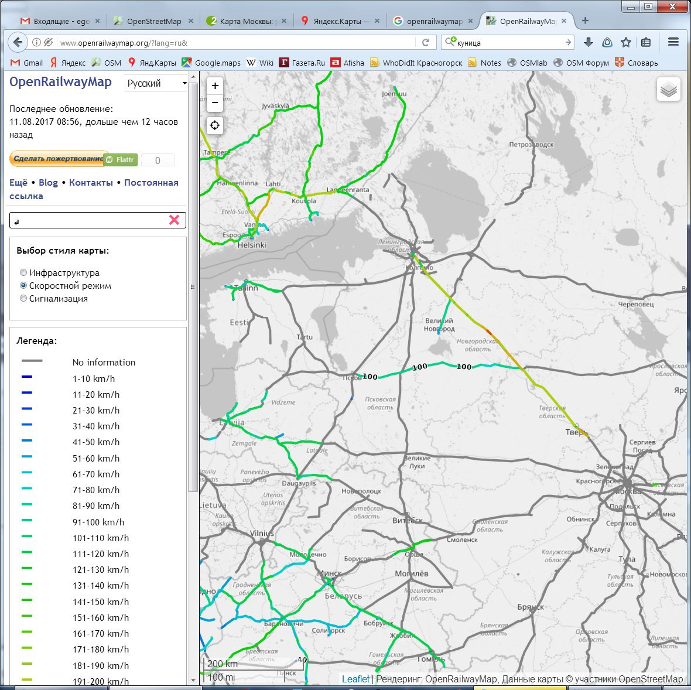Click the sidebar vertical scrollbar
Image resolution: width=691 pixels, height=690 pixels.
tap(193, 286)
